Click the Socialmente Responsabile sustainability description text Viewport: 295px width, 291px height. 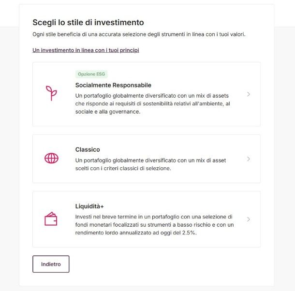point(152,103)
